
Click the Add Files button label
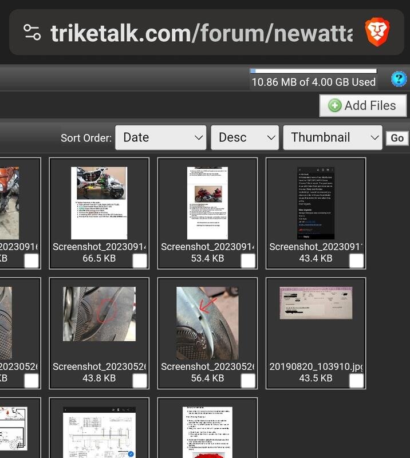(x=370, y=105)
